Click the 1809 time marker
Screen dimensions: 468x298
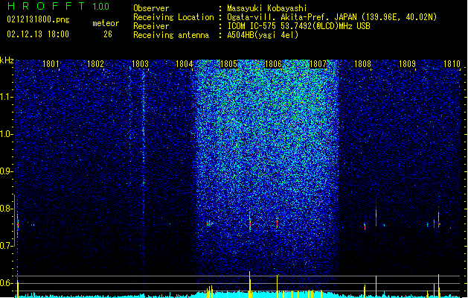coord(407,64)
